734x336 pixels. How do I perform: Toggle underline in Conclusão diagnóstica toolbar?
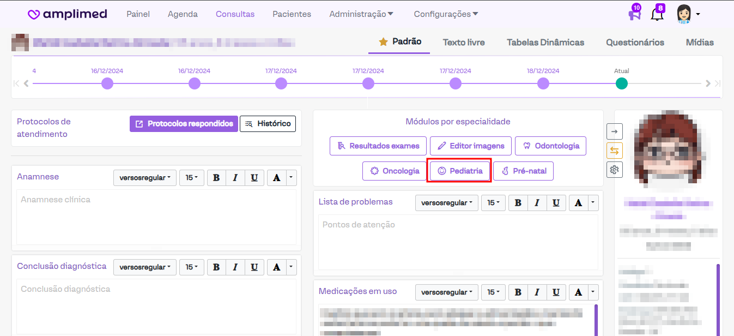point(254,267)
